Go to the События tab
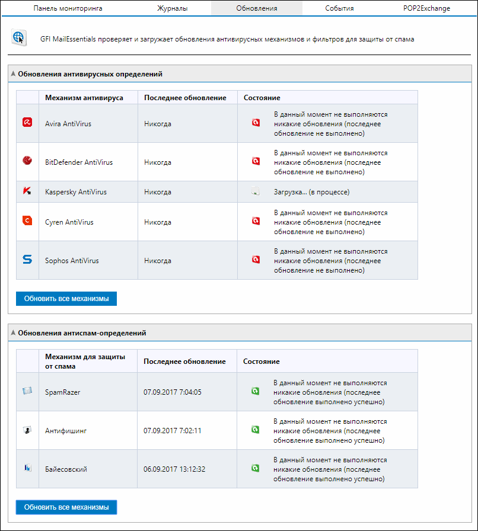The image size is (478, 531). click(x=339, y=8)
